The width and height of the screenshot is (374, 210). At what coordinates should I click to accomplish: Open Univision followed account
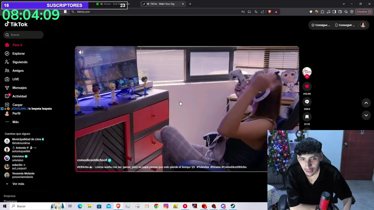16,158
